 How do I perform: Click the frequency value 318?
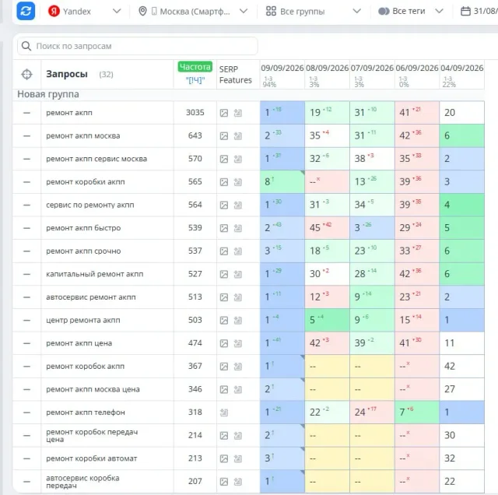[x=195, y=412]
